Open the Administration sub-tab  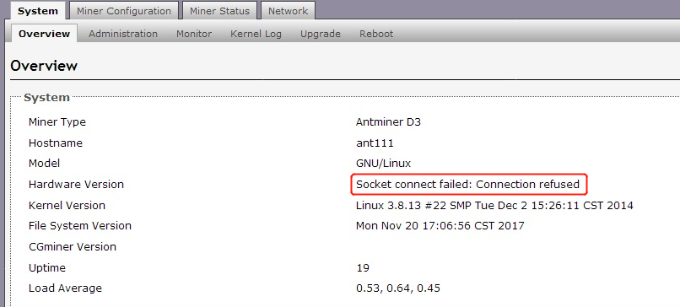coord(123,34)
